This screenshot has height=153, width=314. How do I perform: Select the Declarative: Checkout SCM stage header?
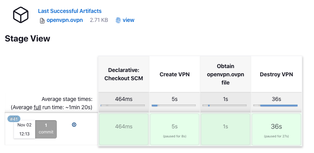(124, 74)
